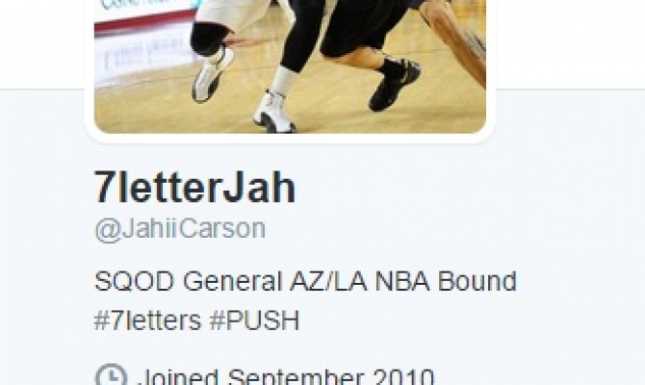Open the basketball profile photo
Viewport: 645px width, 385px height.
tap(290, 66)
